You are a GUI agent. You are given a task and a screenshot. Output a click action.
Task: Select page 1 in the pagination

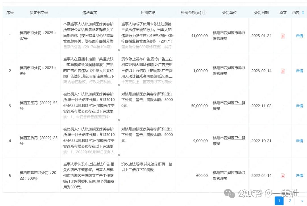279,201
